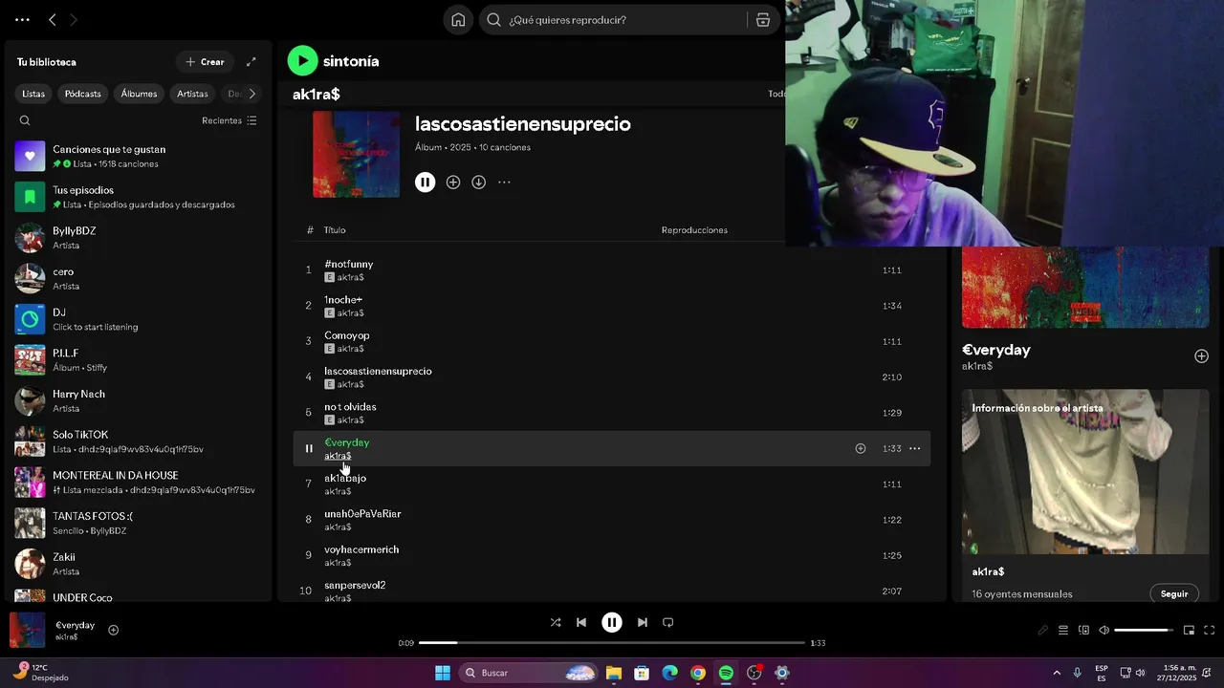The image size is (1224, 688).
Task: Click the album cover thumbnail
Action: [357, 154]
